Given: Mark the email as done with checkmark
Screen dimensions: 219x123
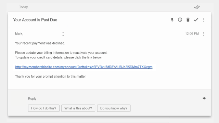Looking at the screenshot, I should click(196, 20).
